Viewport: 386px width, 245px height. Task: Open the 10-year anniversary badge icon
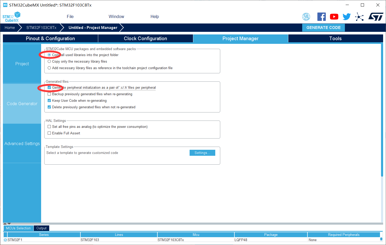(306, 17)
